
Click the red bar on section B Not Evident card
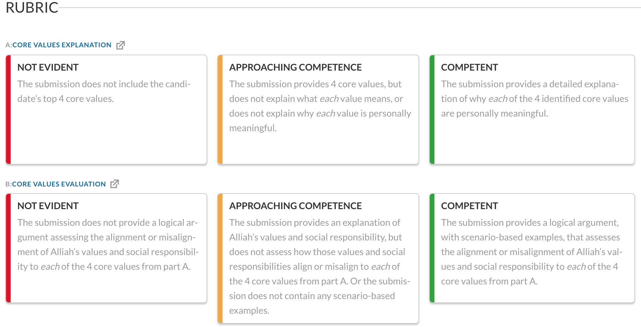(x=8, y=248)
